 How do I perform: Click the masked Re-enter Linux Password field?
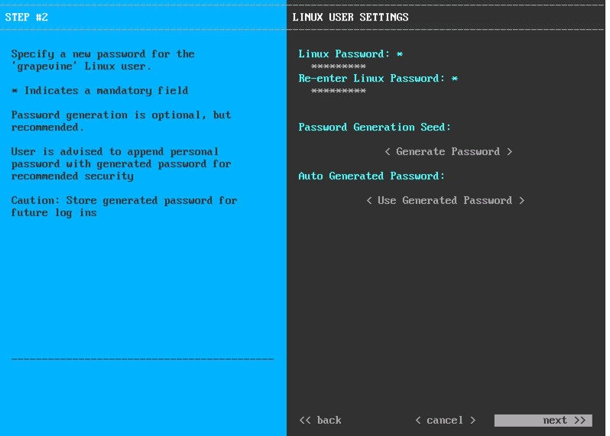pos(338,91)
